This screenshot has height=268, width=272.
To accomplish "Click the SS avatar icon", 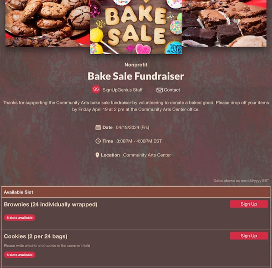I will point(96,89).
